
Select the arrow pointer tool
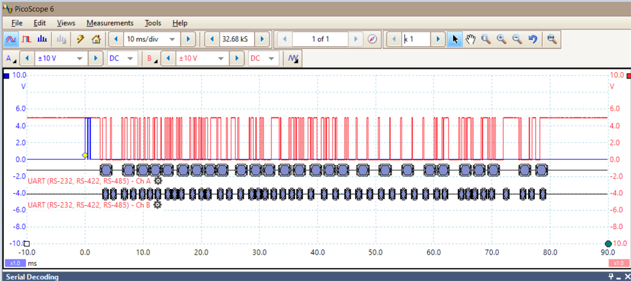click(455, 39)
